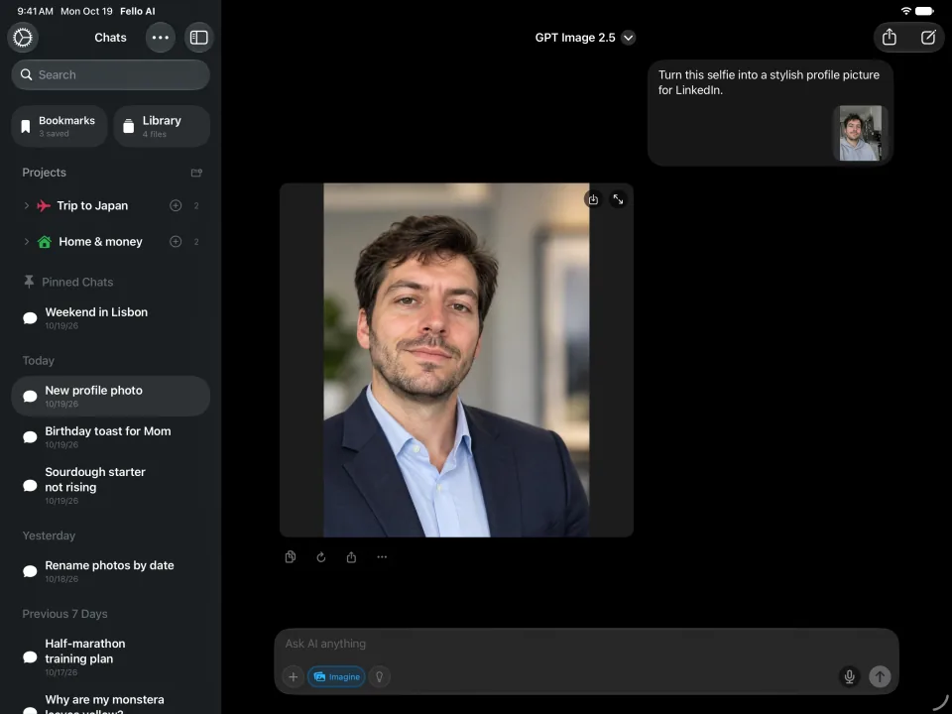Open the Birthday toast for Mom chat
Screen dimensions: 952x714
(x=110, y=436)
